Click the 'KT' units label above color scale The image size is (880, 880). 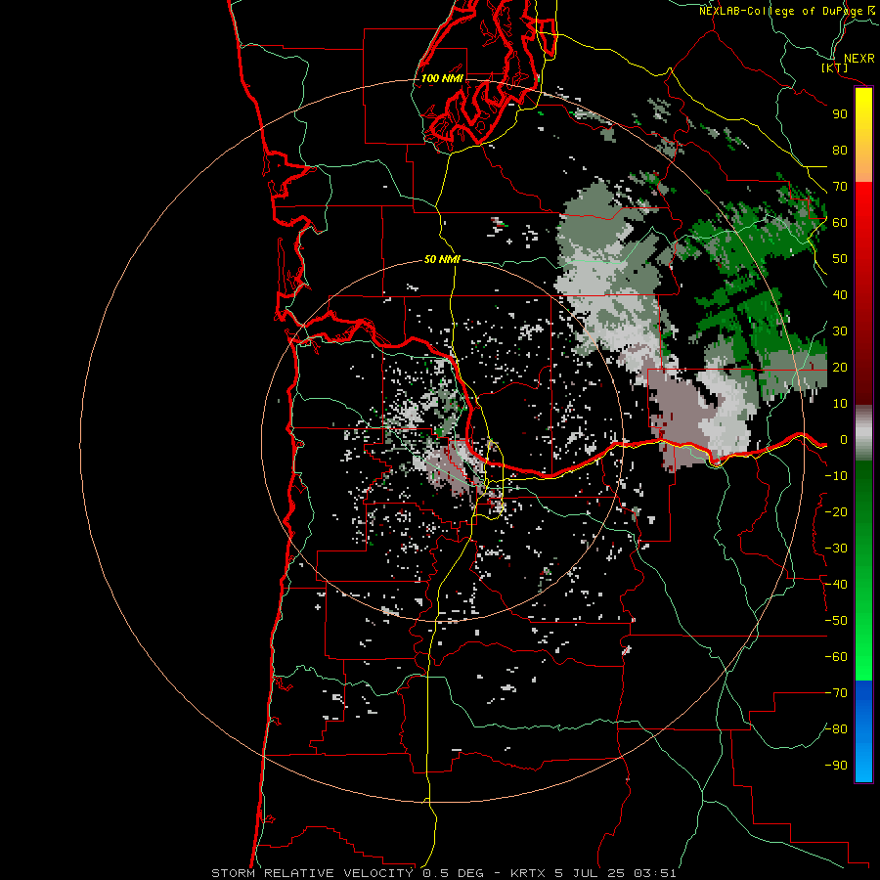tap(835, 67)
